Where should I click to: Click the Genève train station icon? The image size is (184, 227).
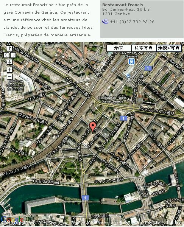[131, 62]
